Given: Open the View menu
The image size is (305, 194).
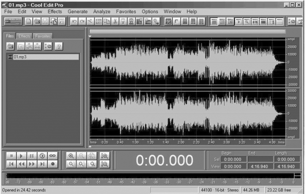Looking at the screenshot, I should click(37, 11).
